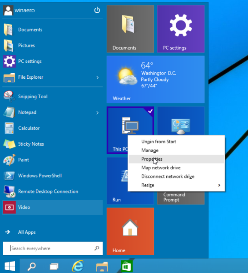Click the Notepad icon
248x273 pixels.
(9, 112)
